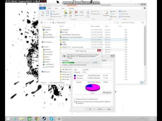
Task: Select Recent places in the sidebar
Action: tap(48, 37)
